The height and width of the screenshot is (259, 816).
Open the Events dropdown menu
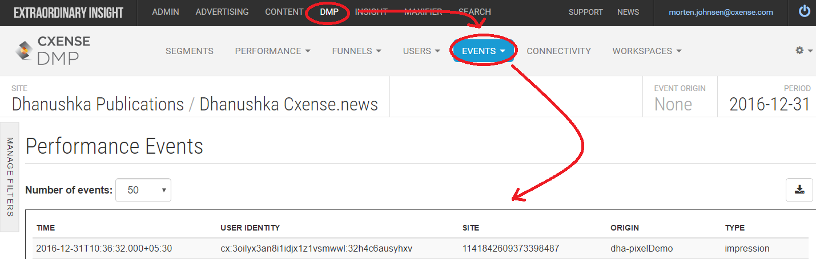coord(484,51)
